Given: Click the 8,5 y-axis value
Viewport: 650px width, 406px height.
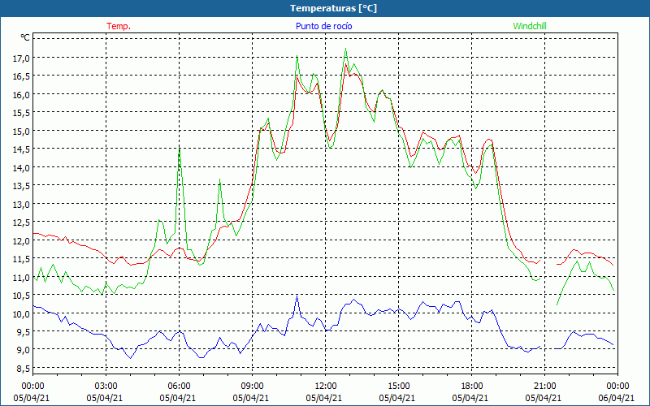Looking at the screenshot, I should click(x=23, y=369).
